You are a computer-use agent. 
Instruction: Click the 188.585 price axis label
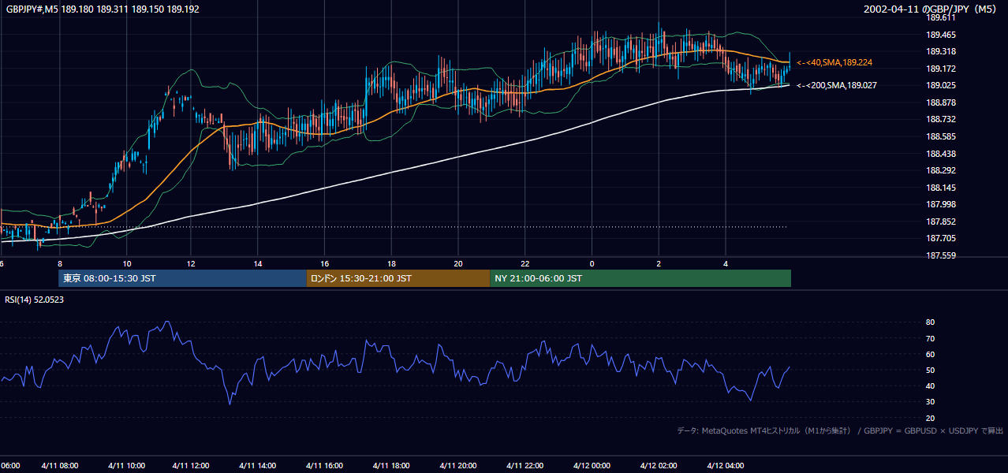[x=941, y=136]
